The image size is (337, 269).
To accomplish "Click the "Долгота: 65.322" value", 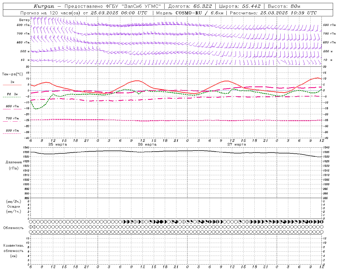I will pyautogui.click(x=190, y=6).
